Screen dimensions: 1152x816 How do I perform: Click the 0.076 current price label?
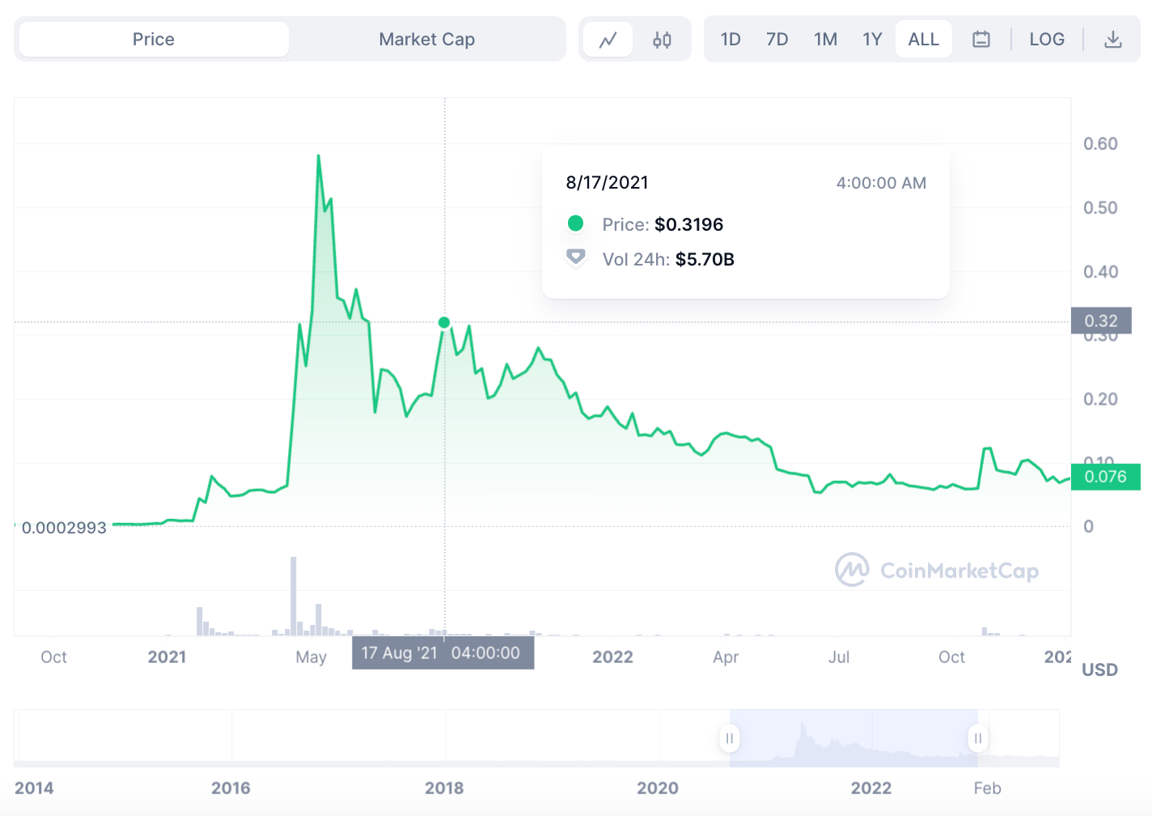[1105, 477]
